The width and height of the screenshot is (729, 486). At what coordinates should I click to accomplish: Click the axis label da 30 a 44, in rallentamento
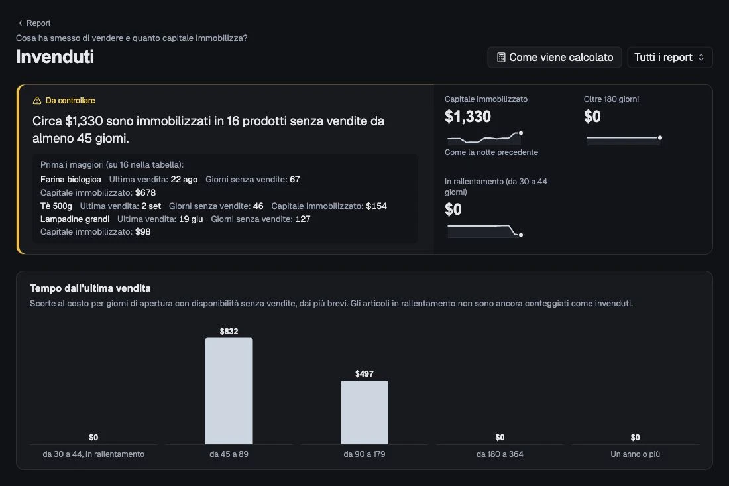pos(93,454)
